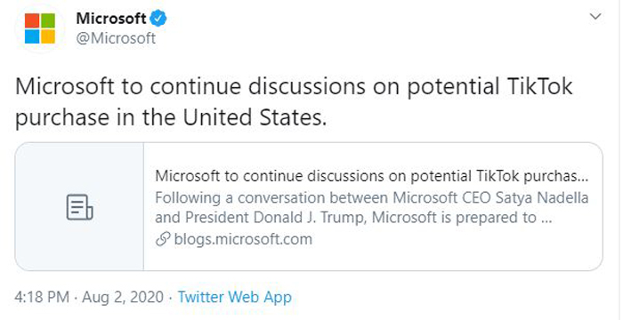Screen dimensions: 623x320
Task: Click the yellow square of the Microsoft logo
Action: [48, 36]
